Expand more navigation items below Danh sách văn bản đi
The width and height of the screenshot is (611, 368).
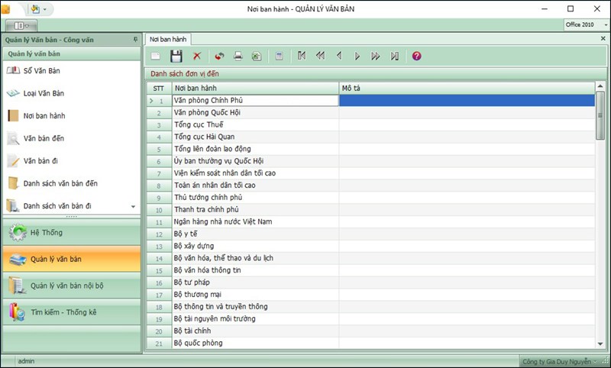coord(133,207)
